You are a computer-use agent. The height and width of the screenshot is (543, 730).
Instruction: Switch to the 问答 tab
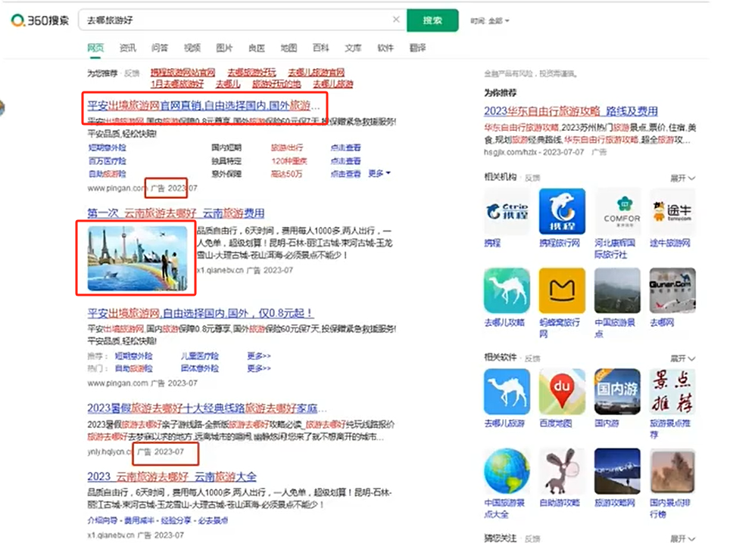tap(160, 48)
